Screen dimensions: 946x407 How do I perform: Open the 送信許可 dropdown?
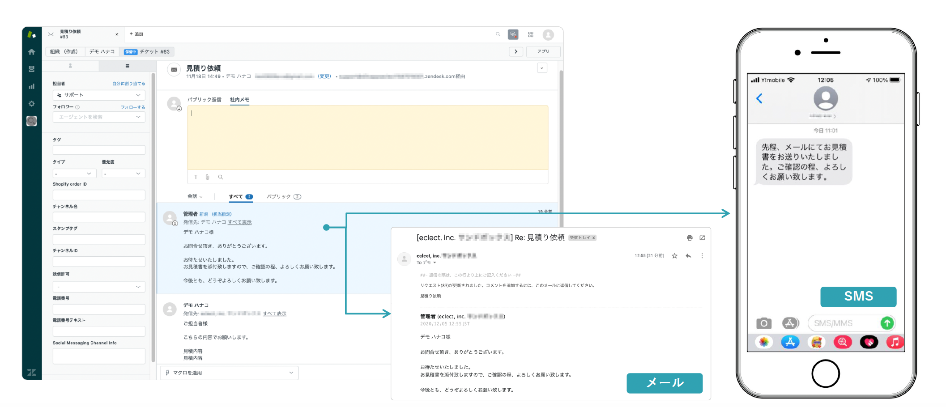[99, 287]
